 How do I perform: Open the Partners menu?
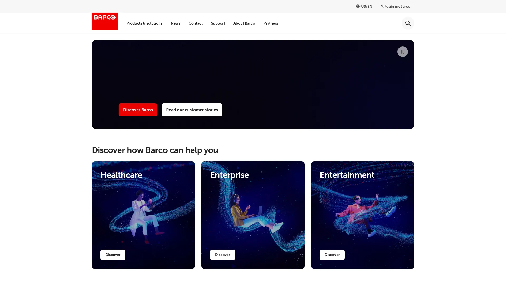pos(271,23)
